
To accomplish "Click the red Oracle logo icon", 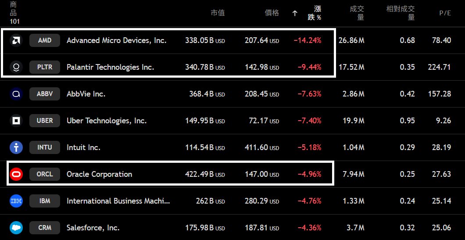I will tap(16, 174).
